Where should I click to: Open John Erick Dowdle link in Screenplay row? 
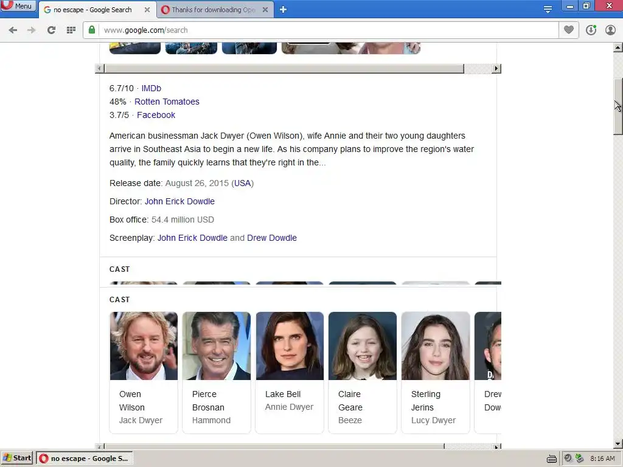pyautogui.click(x=192, y=238)
